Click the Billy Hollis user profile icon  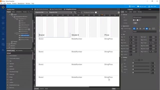tap(149, 6)
